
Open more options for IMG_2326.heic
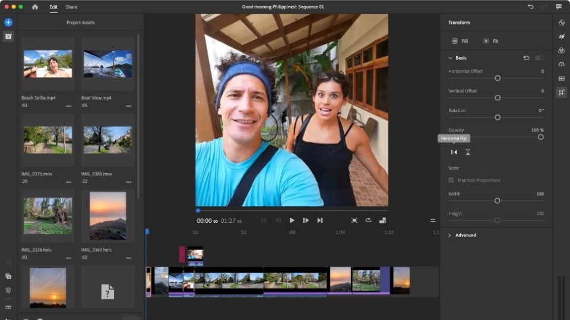point(69,258)
